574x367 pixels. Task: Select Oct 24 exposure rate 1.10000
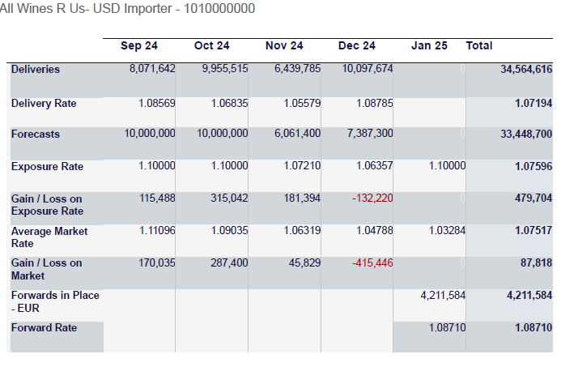[230, 166]
